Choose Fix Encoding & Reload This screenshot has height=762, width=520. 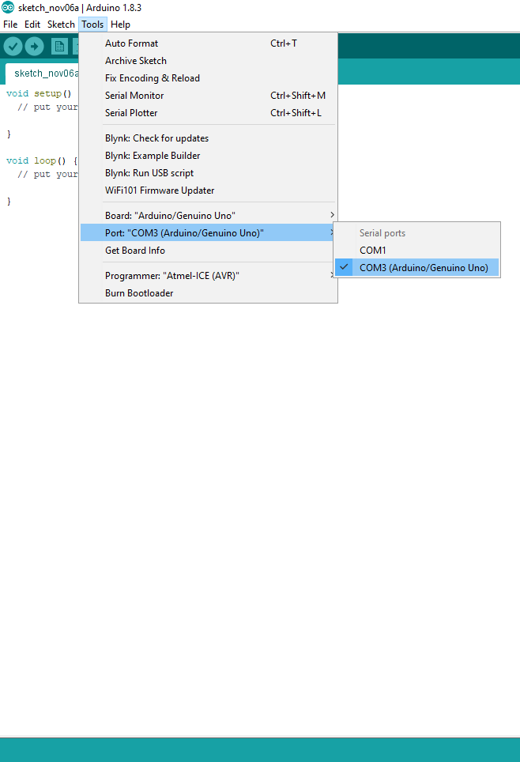(208, 78)
